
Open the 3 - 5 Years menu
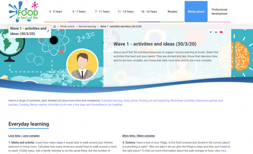(x=56, y=12)
